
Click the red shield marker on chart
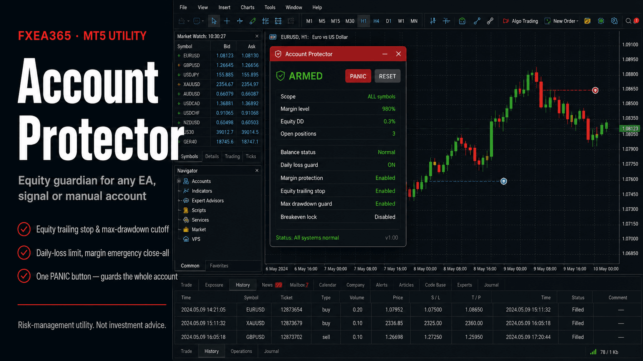click(x=595, y=91)
